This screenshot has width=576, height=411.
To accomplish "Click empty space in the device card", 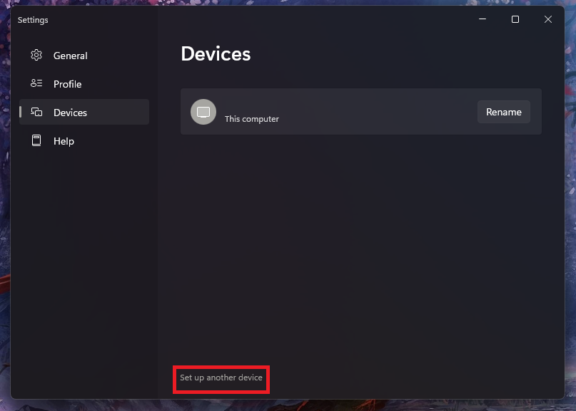I will tap(371, 112).
